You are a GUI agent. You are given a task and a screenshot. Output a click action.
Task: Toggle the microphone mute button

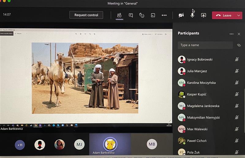192,15
